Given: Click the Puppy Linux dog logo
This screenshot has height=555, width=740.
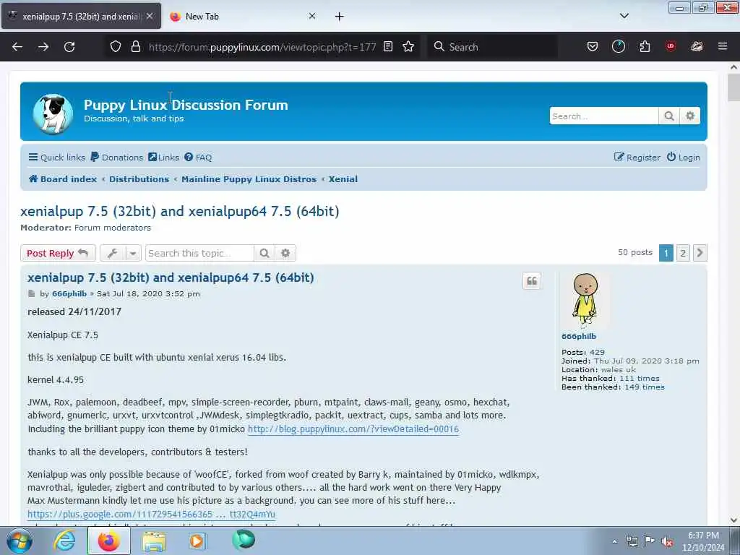Looking at the screenshot, I should click(x=53, y=113).
